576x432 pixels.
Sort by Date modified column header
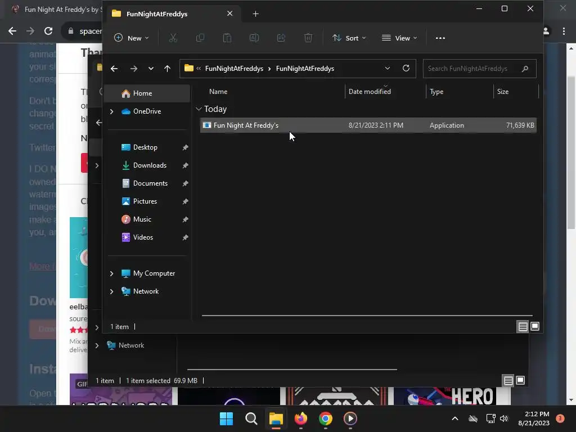coord(370,92)
